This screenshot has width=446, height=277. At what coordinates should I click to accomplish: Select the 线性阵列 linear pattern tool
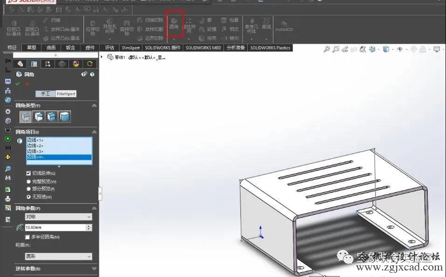(189, 25)
